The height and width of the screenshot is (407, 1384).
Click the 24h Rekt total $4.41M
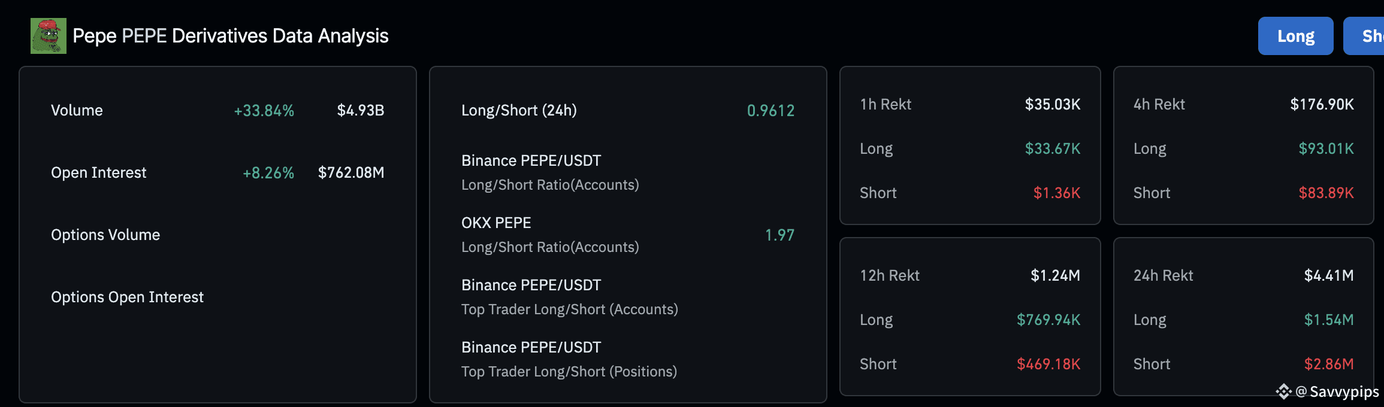pos(1329,275)
